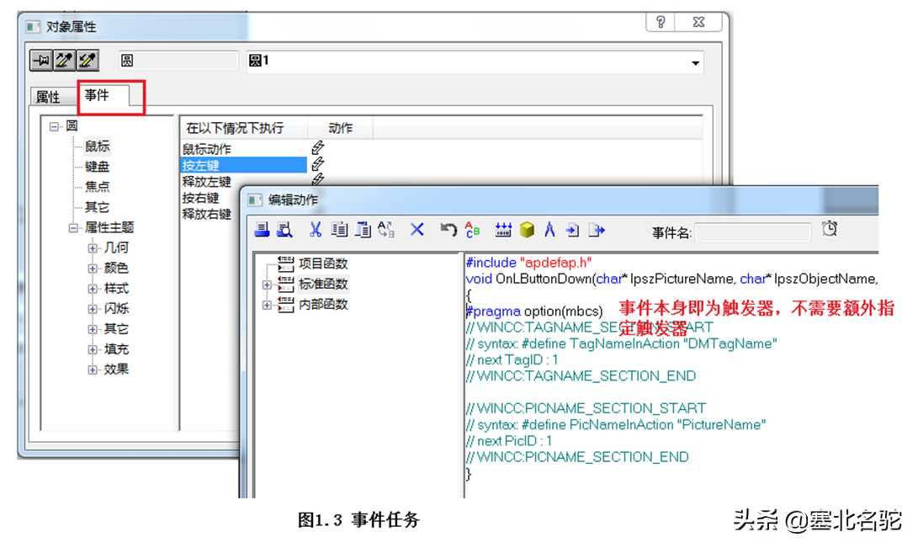
Task: Click the Undo arrow icon
Action: pos(448,230)
